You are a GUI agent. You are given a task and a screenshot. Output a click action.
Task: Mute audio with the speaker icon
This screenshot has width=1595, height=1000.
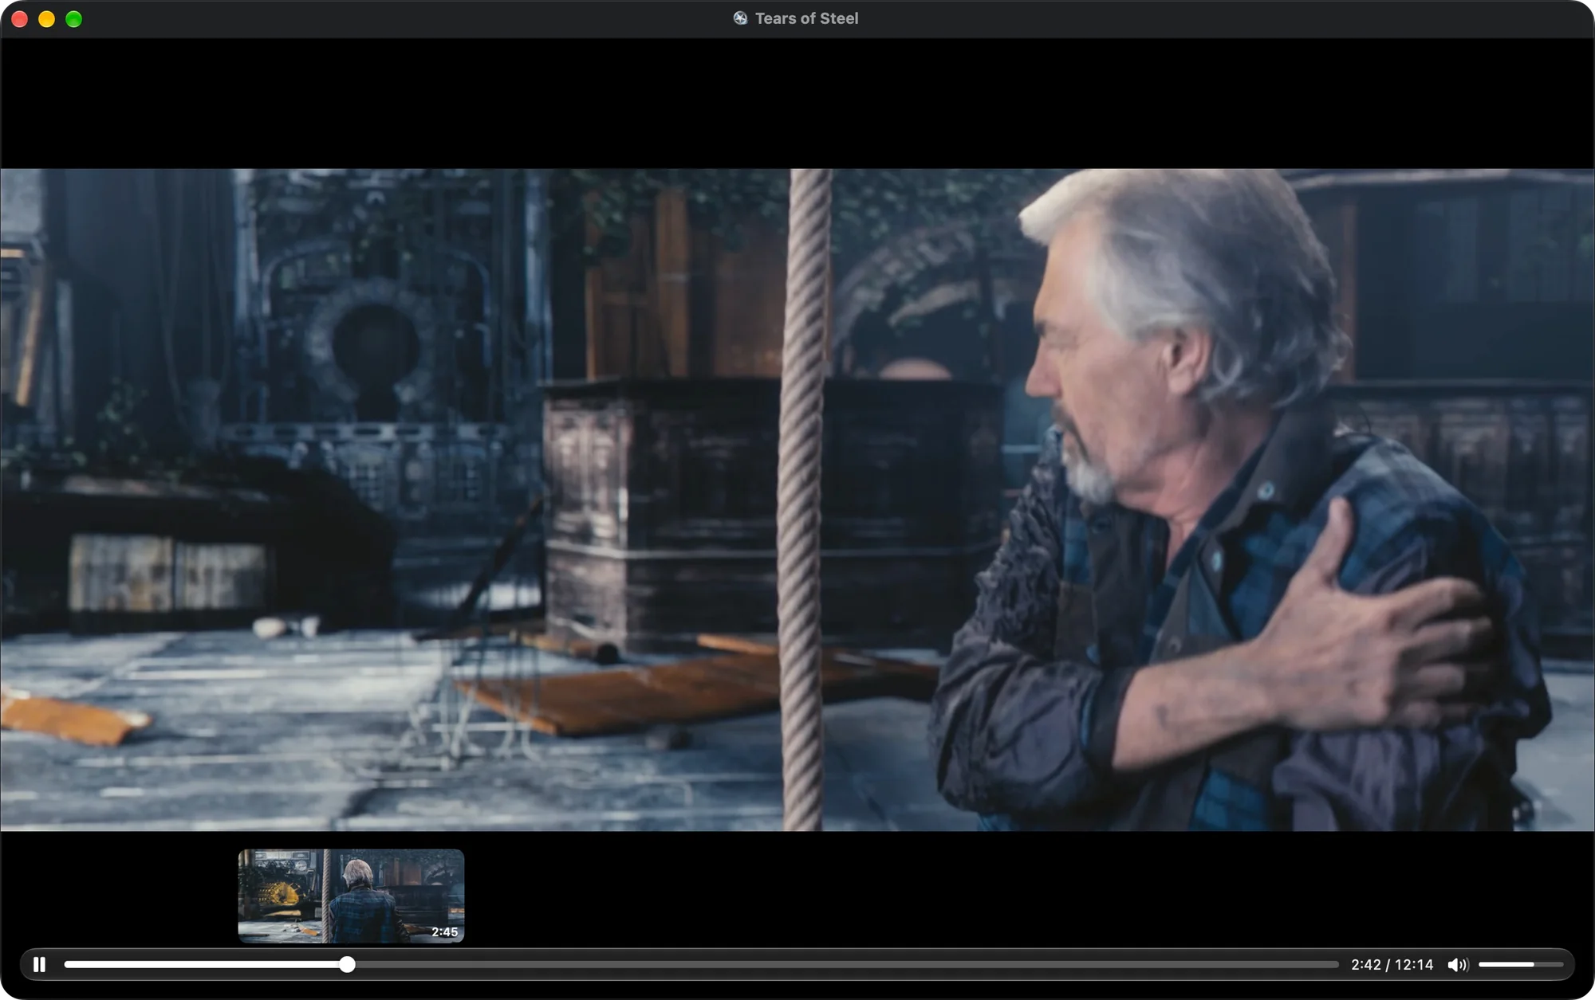(1458, 965)
